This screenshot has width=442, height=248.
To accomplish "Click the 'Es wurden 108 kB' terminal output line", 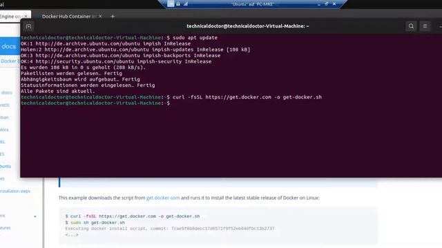I will pyautogui.click(x=83, y=68).
